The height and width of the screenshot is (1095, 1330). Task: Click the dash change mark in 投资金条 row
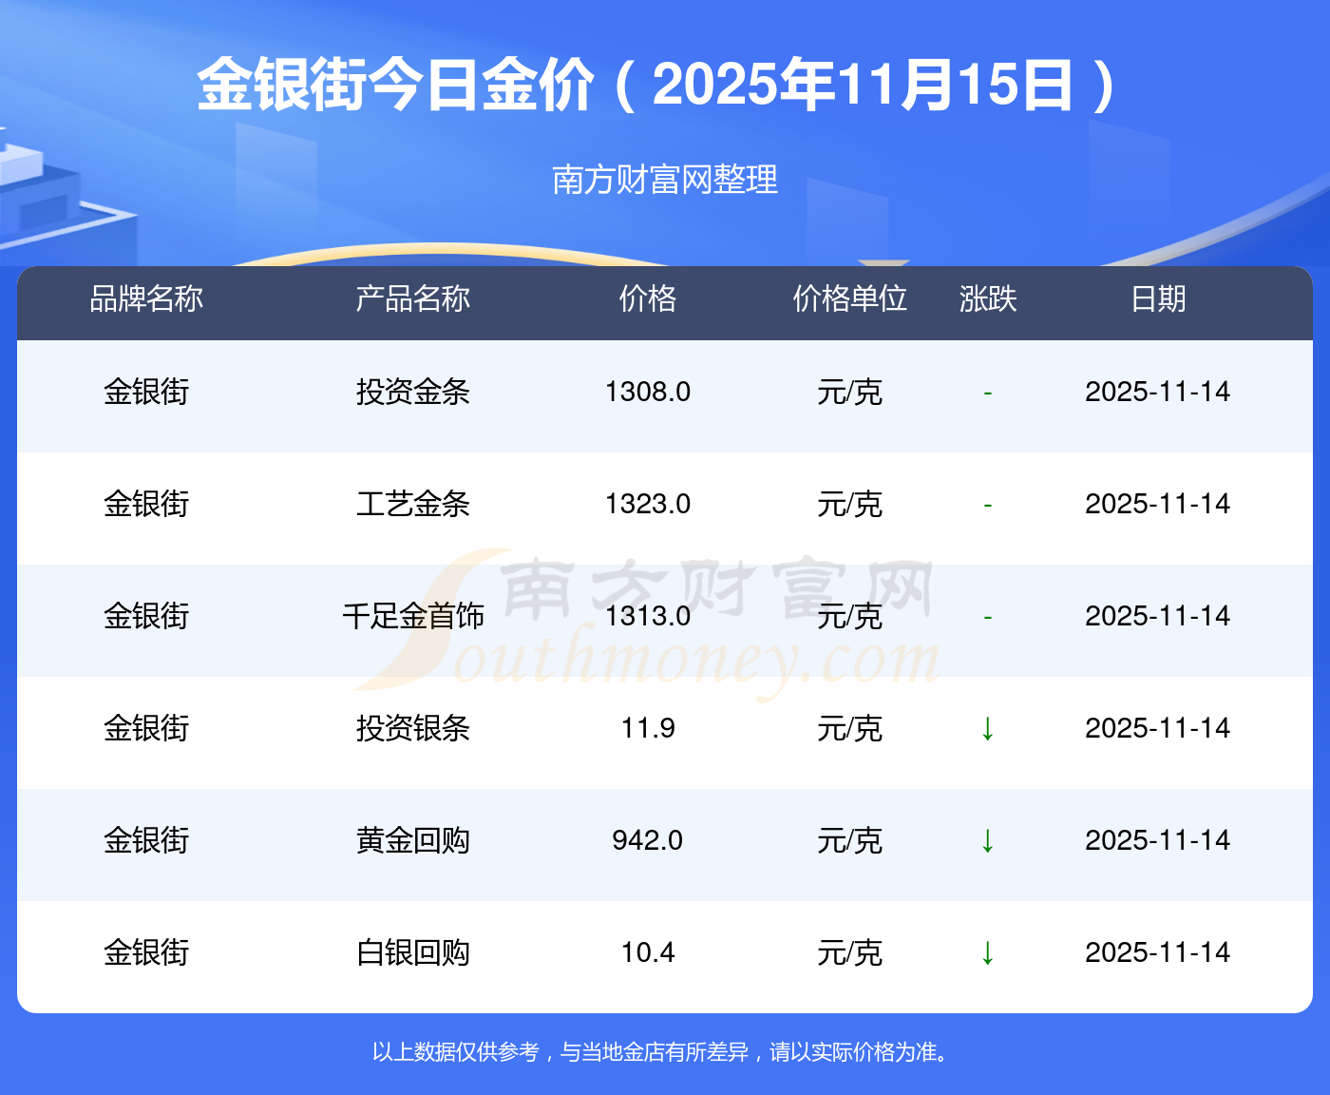pyautogui.click(x=988, y=393)
